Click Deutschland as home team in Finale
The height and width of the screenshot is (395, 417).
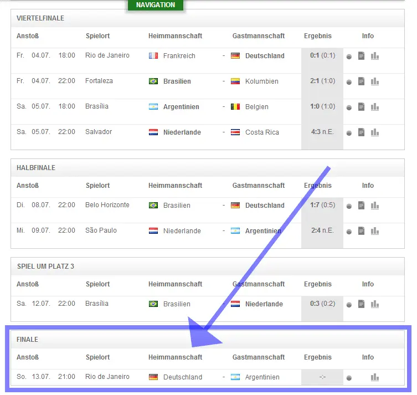click(182, 377)
